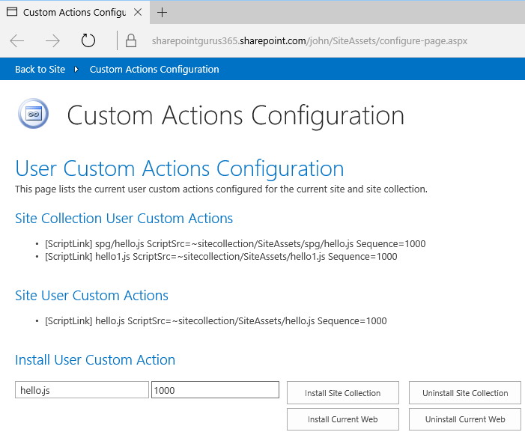This screenshot has height=435, width=525.
Task: Open a new browser tab
Action: click(163, 13)
